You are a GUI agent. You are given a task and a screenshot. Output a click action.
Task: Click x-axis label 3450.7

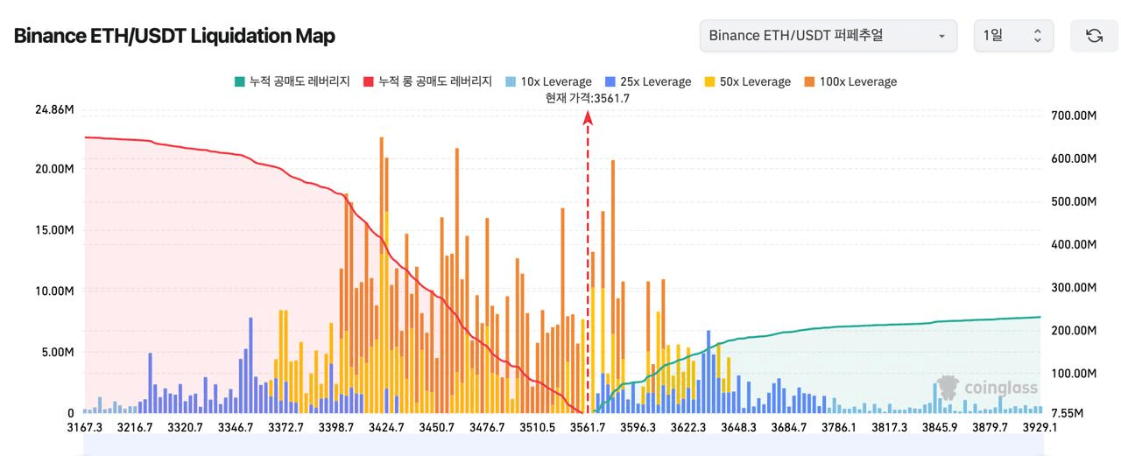(436, 427)
